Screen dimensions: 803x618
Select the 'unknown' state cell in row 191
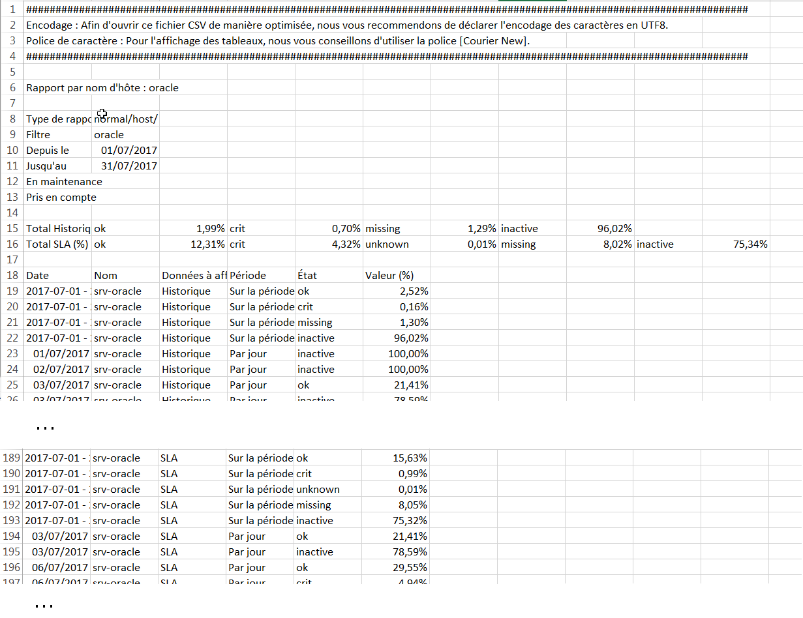[x=327, y=490]
